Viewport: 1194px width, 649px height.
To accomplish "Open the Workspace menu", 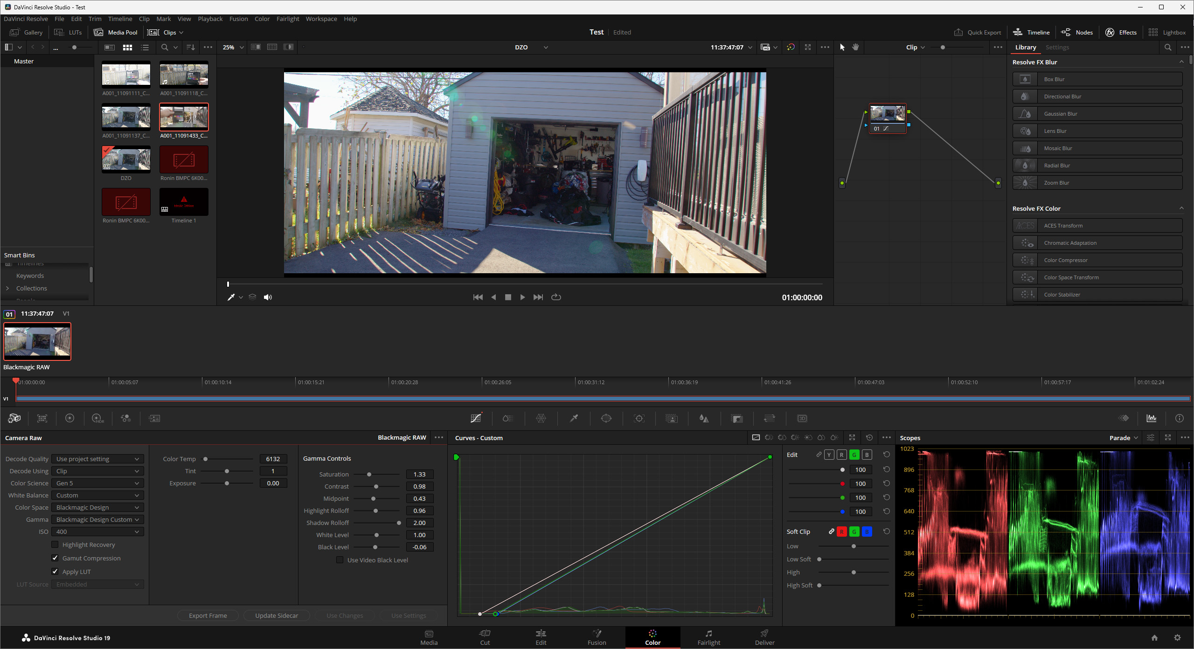I will pos(321,19).
